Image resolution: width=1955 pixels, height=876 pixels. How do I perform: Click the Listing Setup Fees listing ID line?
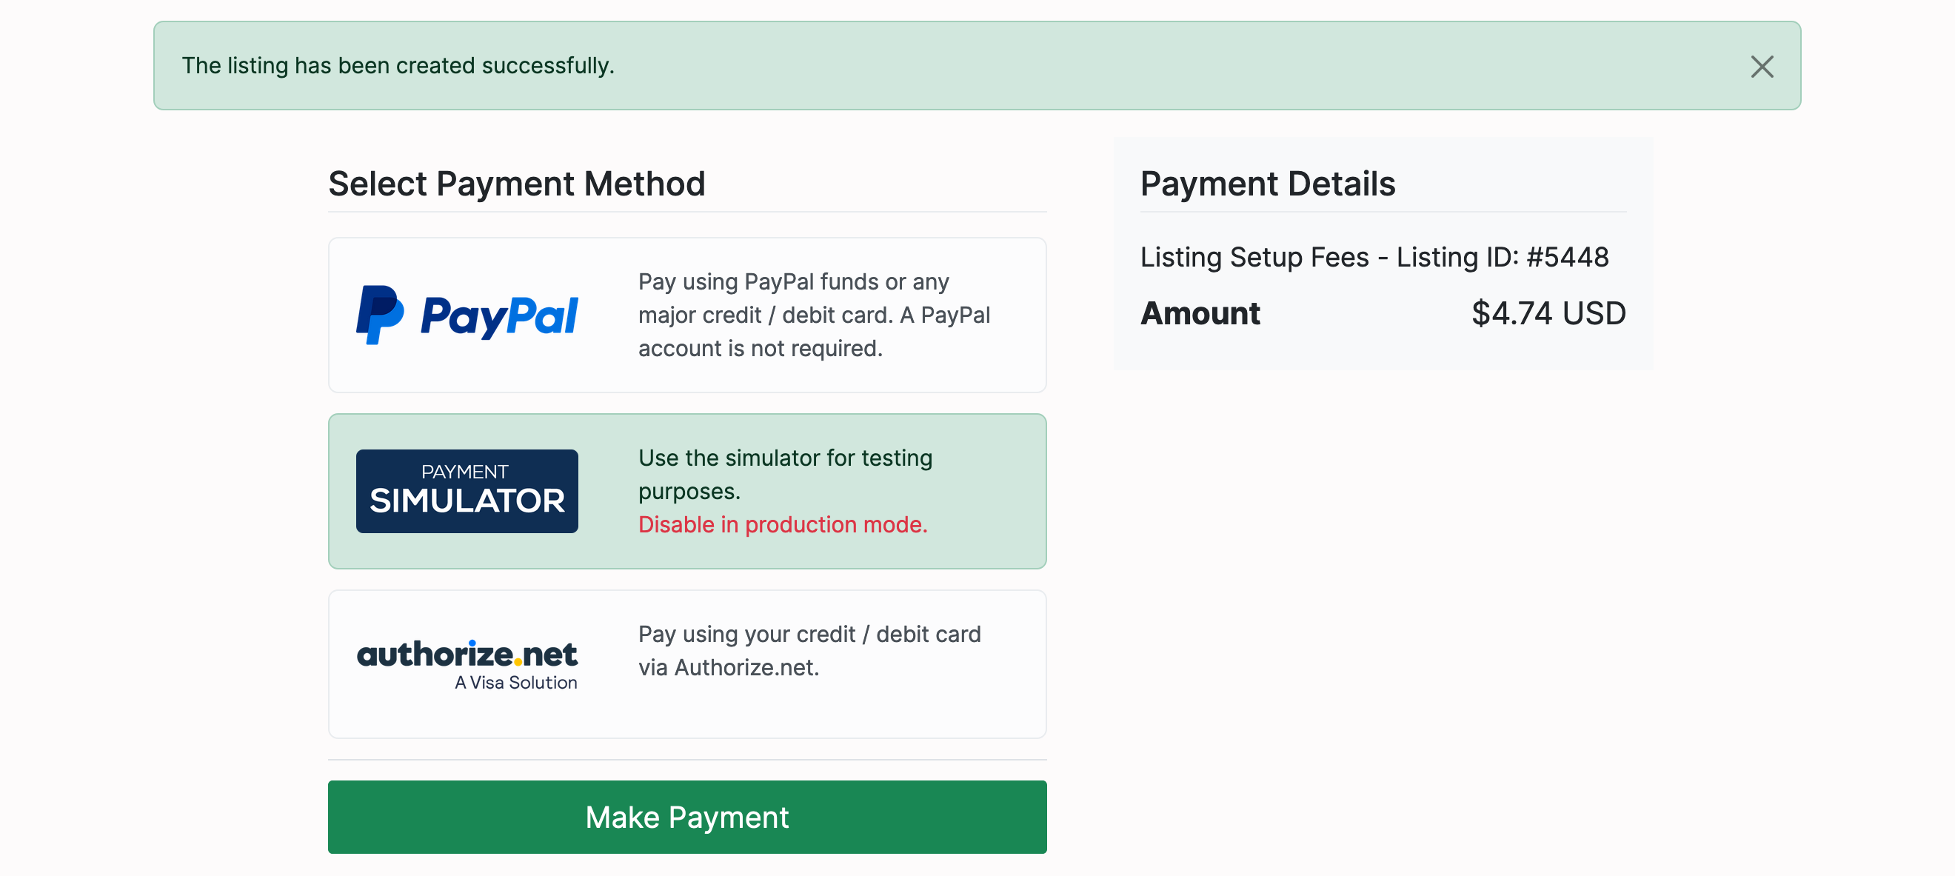point(1374,258)
